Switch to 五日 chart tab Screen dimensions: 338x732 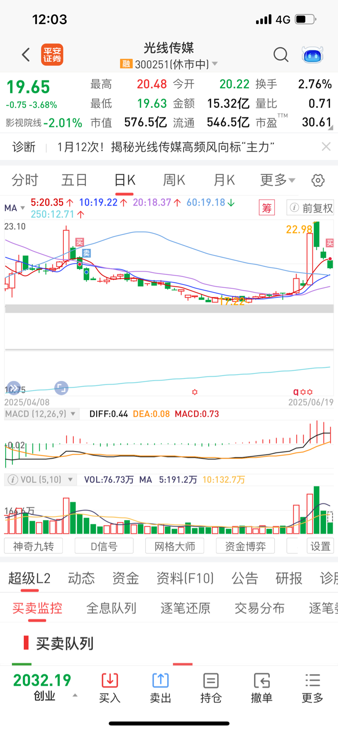click(74, 180)
